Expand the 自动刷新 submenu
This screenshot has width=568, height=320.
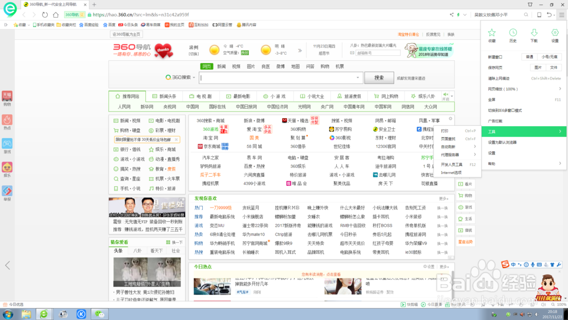(x=474, y=147)
